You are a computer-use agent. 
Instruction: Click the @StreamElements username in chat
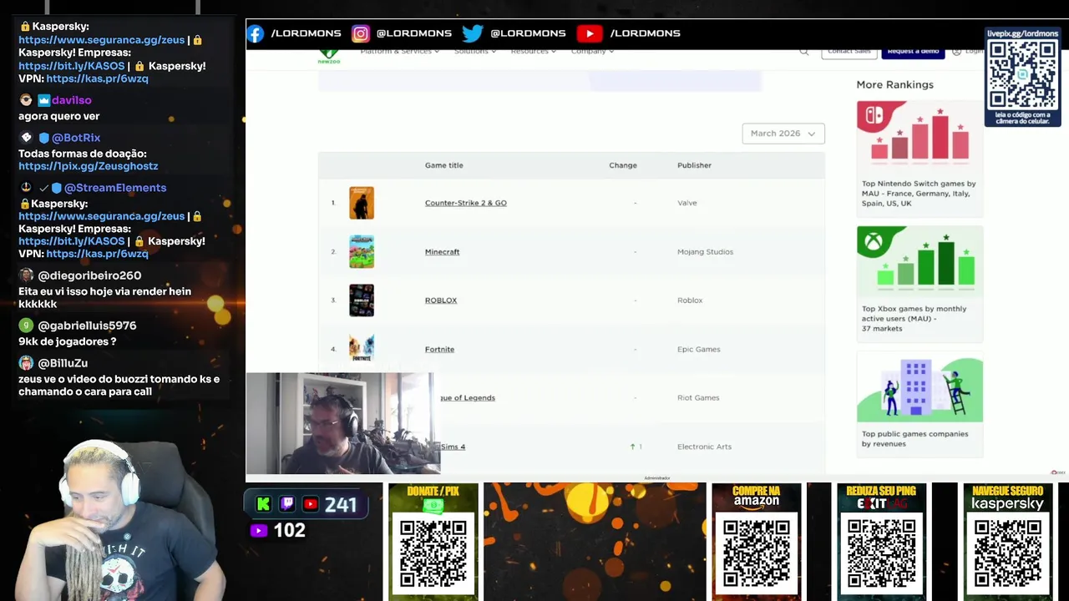pos(115,188)
